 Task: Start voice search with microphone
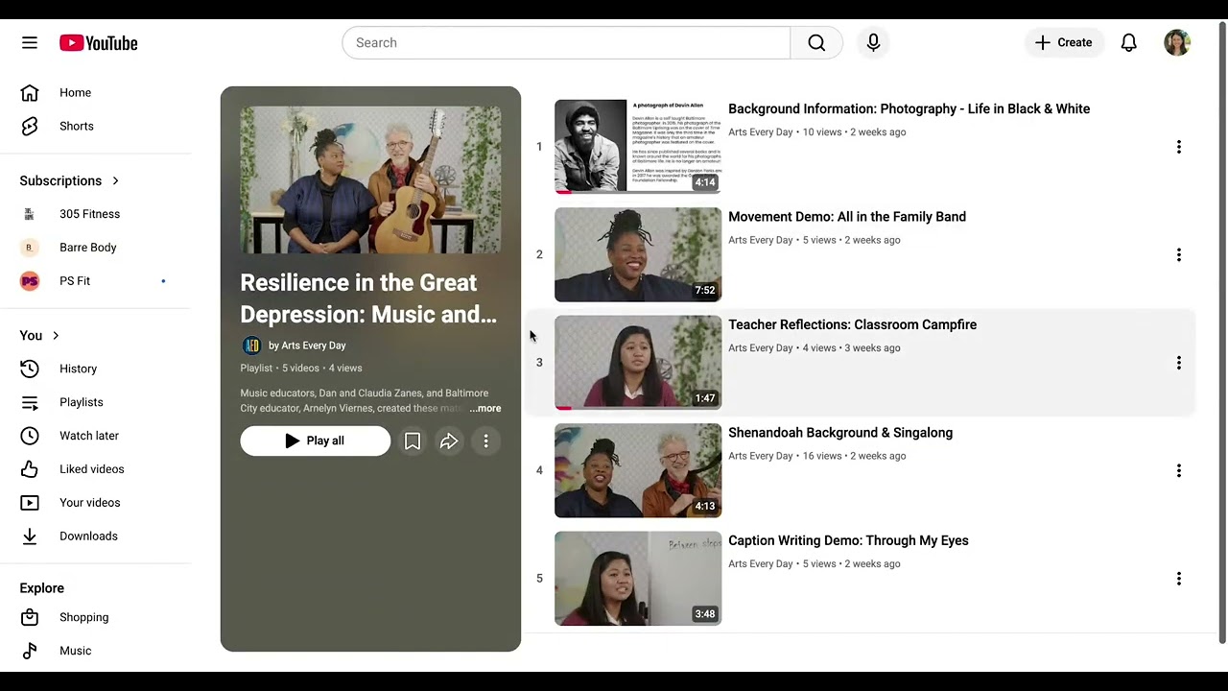tap(873, 42)
